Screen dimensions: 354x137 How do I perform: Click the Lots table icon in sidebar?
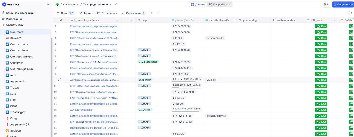click(x=7, y=94)
